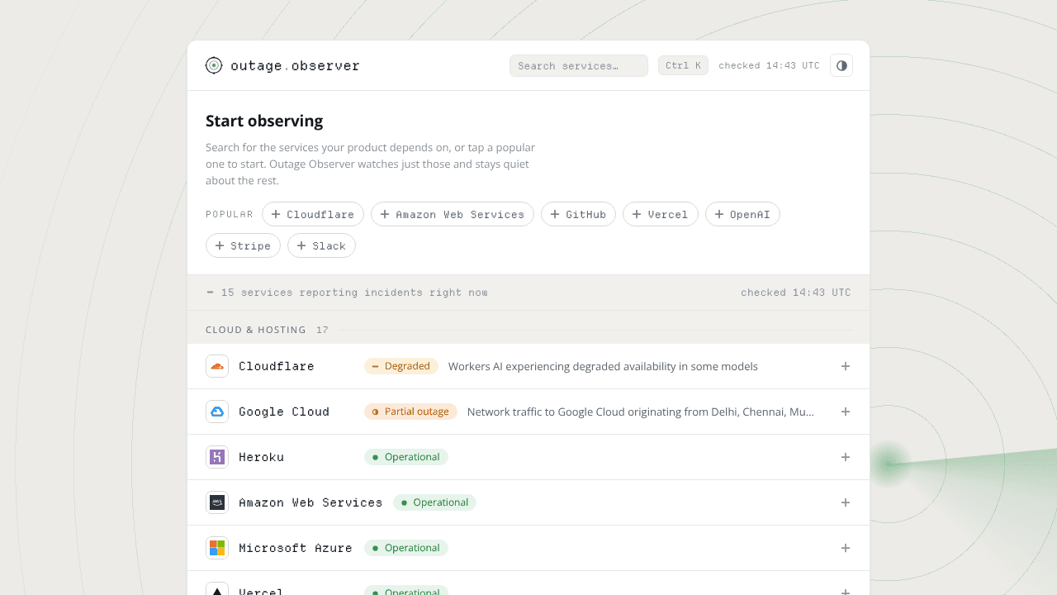Click the Microsoft Azure service name

(296, 548)
